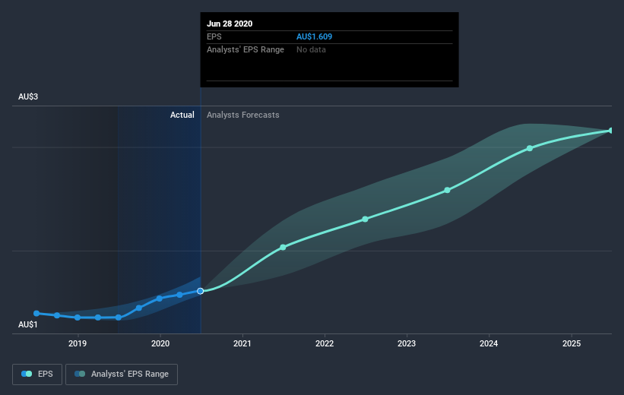Screen dimensions: 624x395
Task: Toggle the Analysts' EPS Range legend
Action: click(x=122, y=374)
